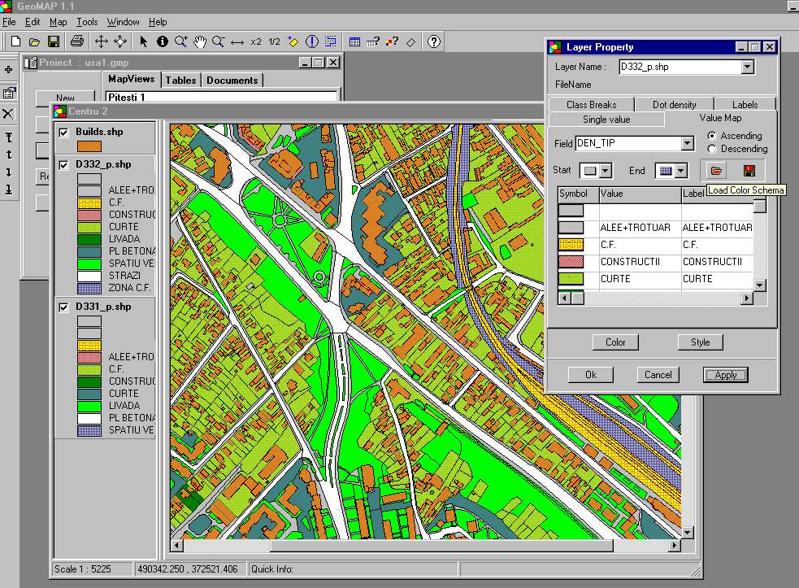Click the save color schema disk icon

point(749,171)
